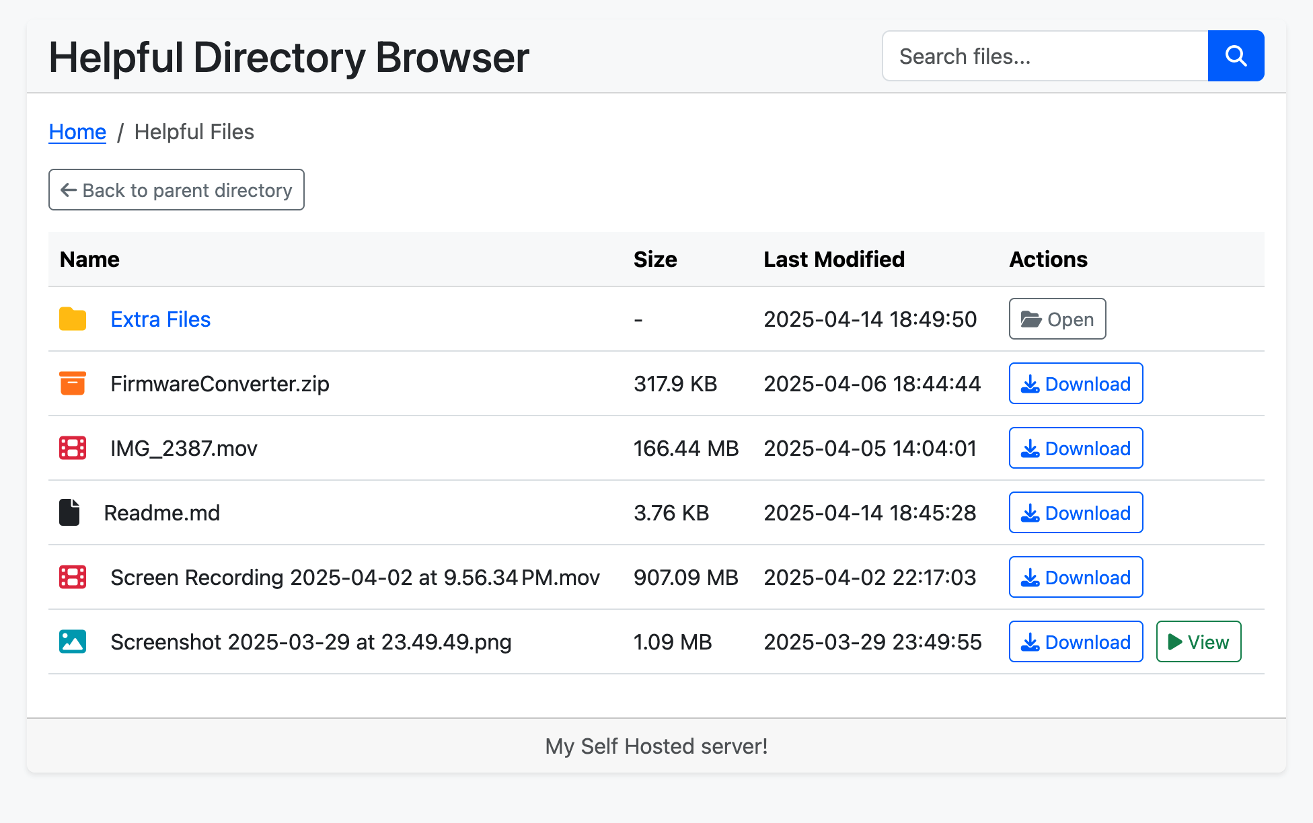The height and width of the screenshot is (823, 1313).
Task: Click the Last Modified column header
Action: pos(833,260)
